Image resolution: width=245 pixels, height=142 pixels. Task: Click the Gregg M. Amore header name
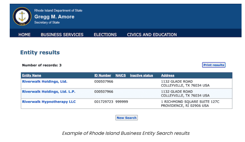coord(54,17)
